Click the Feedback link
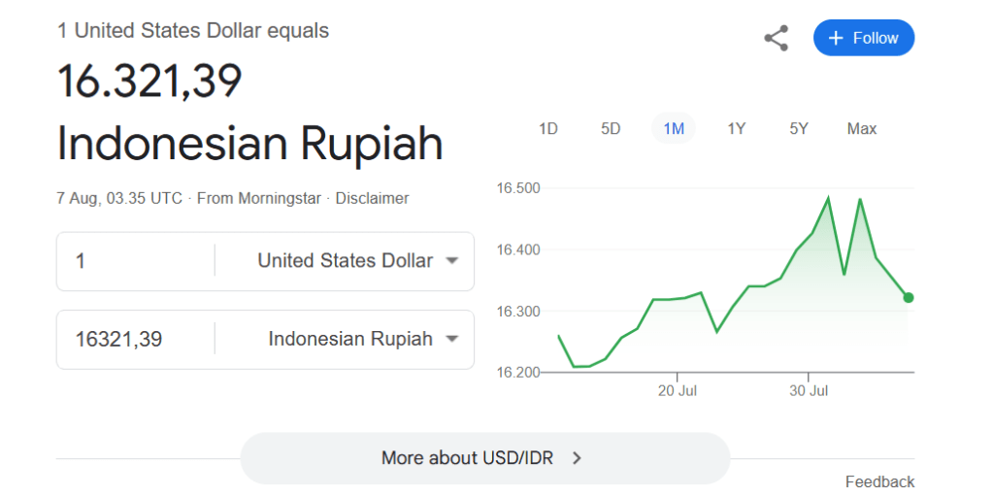993x496 pixels. point(879,481)
